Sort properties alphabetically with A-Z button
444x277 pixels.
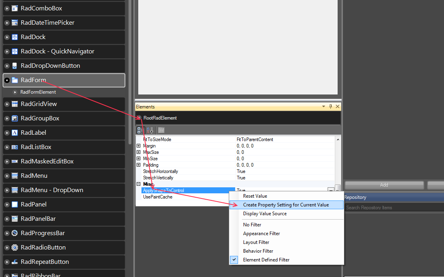pyautogui.click(x=150, y=130)
